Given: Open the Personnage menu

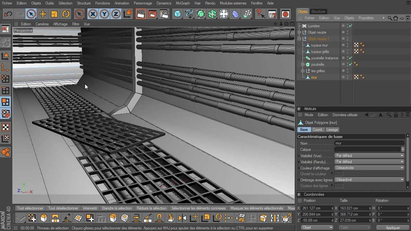Looking at the screenshot, I should click(x=143, y=3).
